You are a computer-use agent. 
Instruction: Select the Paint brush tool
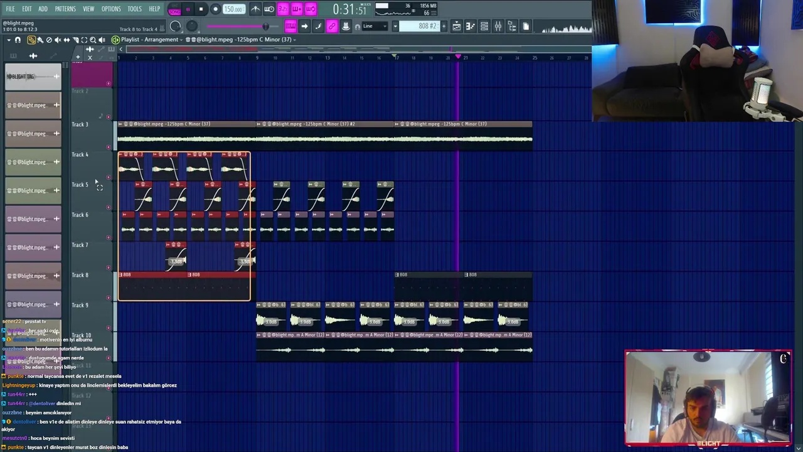(40, 40)
